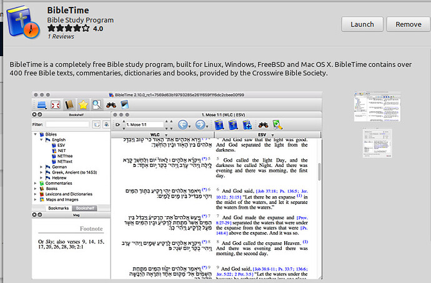Click the Remove button
The width and height of the screenshot is (431, 283).
tap(408, 24)
